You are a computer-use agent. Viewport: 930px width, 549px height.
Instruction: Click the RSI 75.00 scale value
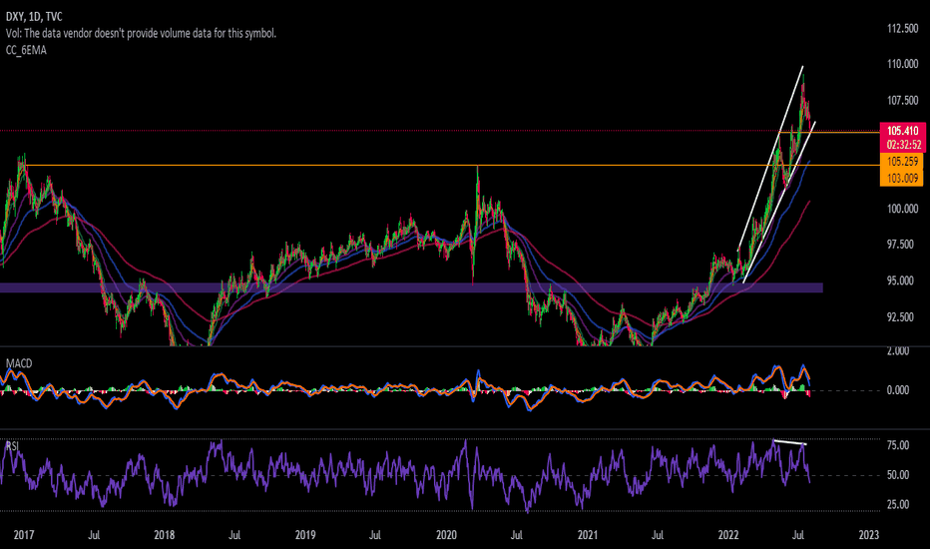(x=898, y=445)
